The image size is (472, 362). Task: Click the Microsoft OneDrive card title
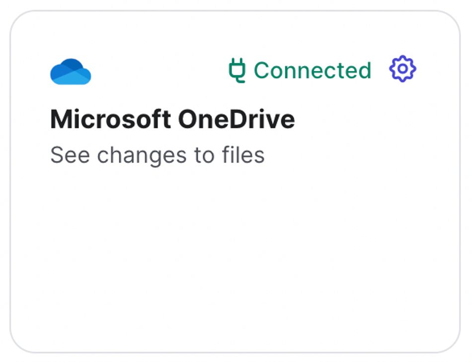[x=172, y=120]
